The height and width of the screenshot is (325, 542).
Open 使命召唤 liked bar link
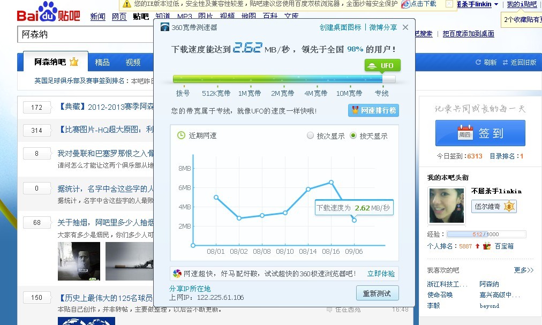(440, 295)
